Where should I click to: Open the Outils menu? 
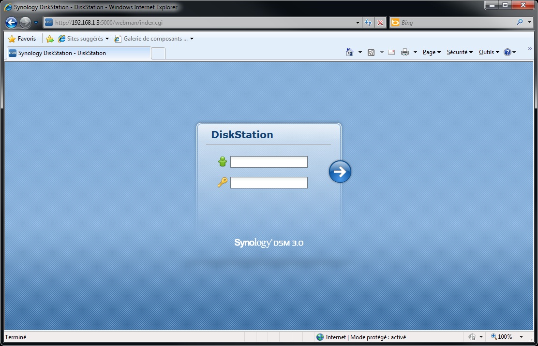click(489, 52)
